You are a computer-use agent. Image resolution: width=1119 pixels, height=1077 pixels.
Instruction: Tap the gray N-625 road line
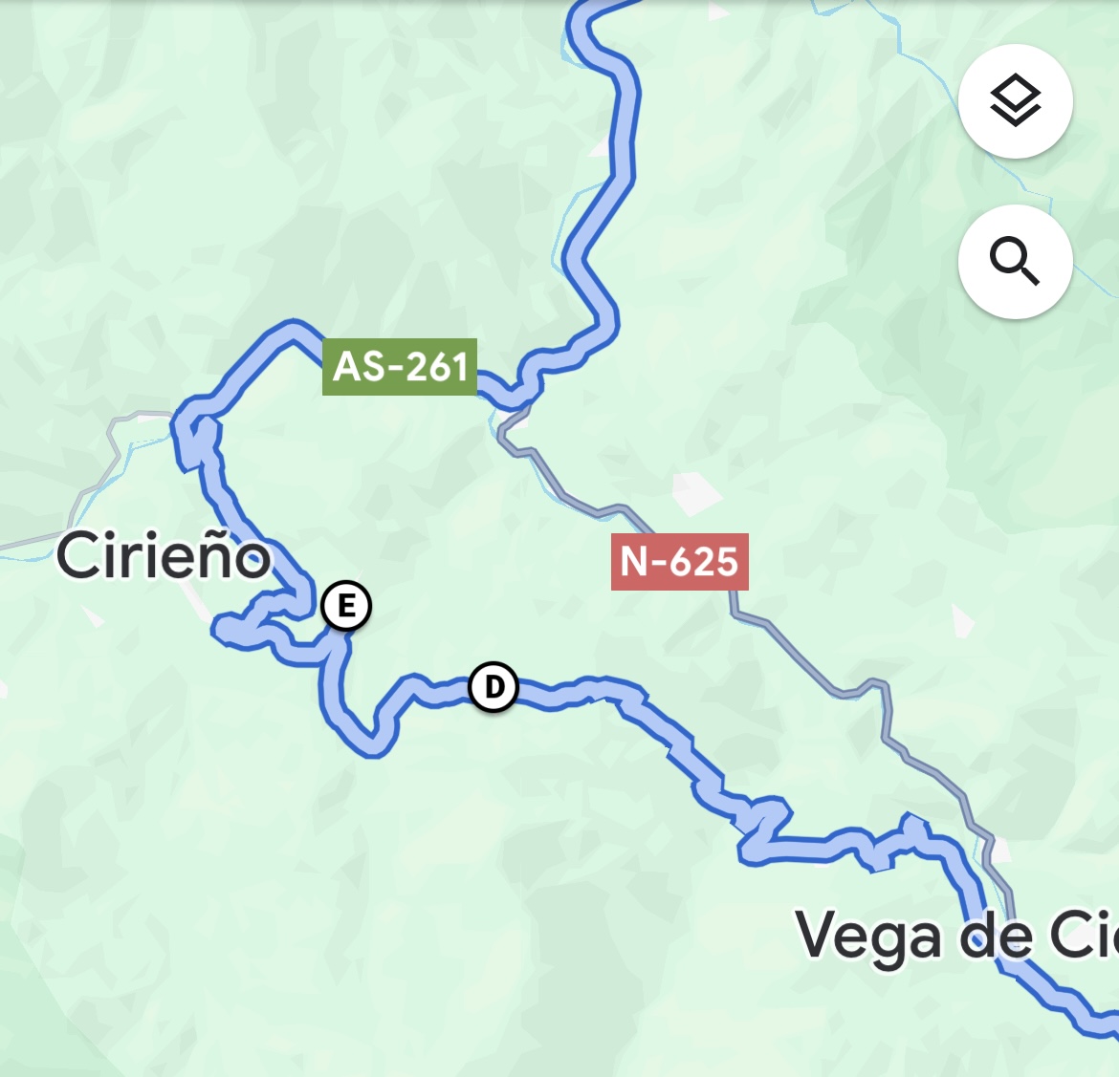tap(800, 657)
